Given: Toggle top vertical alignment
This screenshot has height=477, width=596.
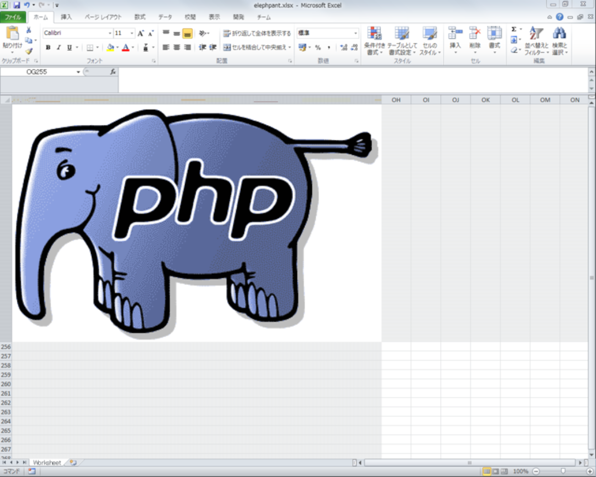Looking at the screenshot, I should pos(166,33).
